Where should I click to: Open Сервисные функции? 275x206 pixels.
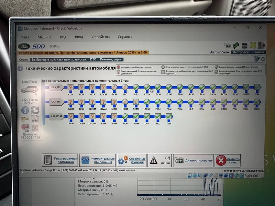pos(132,160)
